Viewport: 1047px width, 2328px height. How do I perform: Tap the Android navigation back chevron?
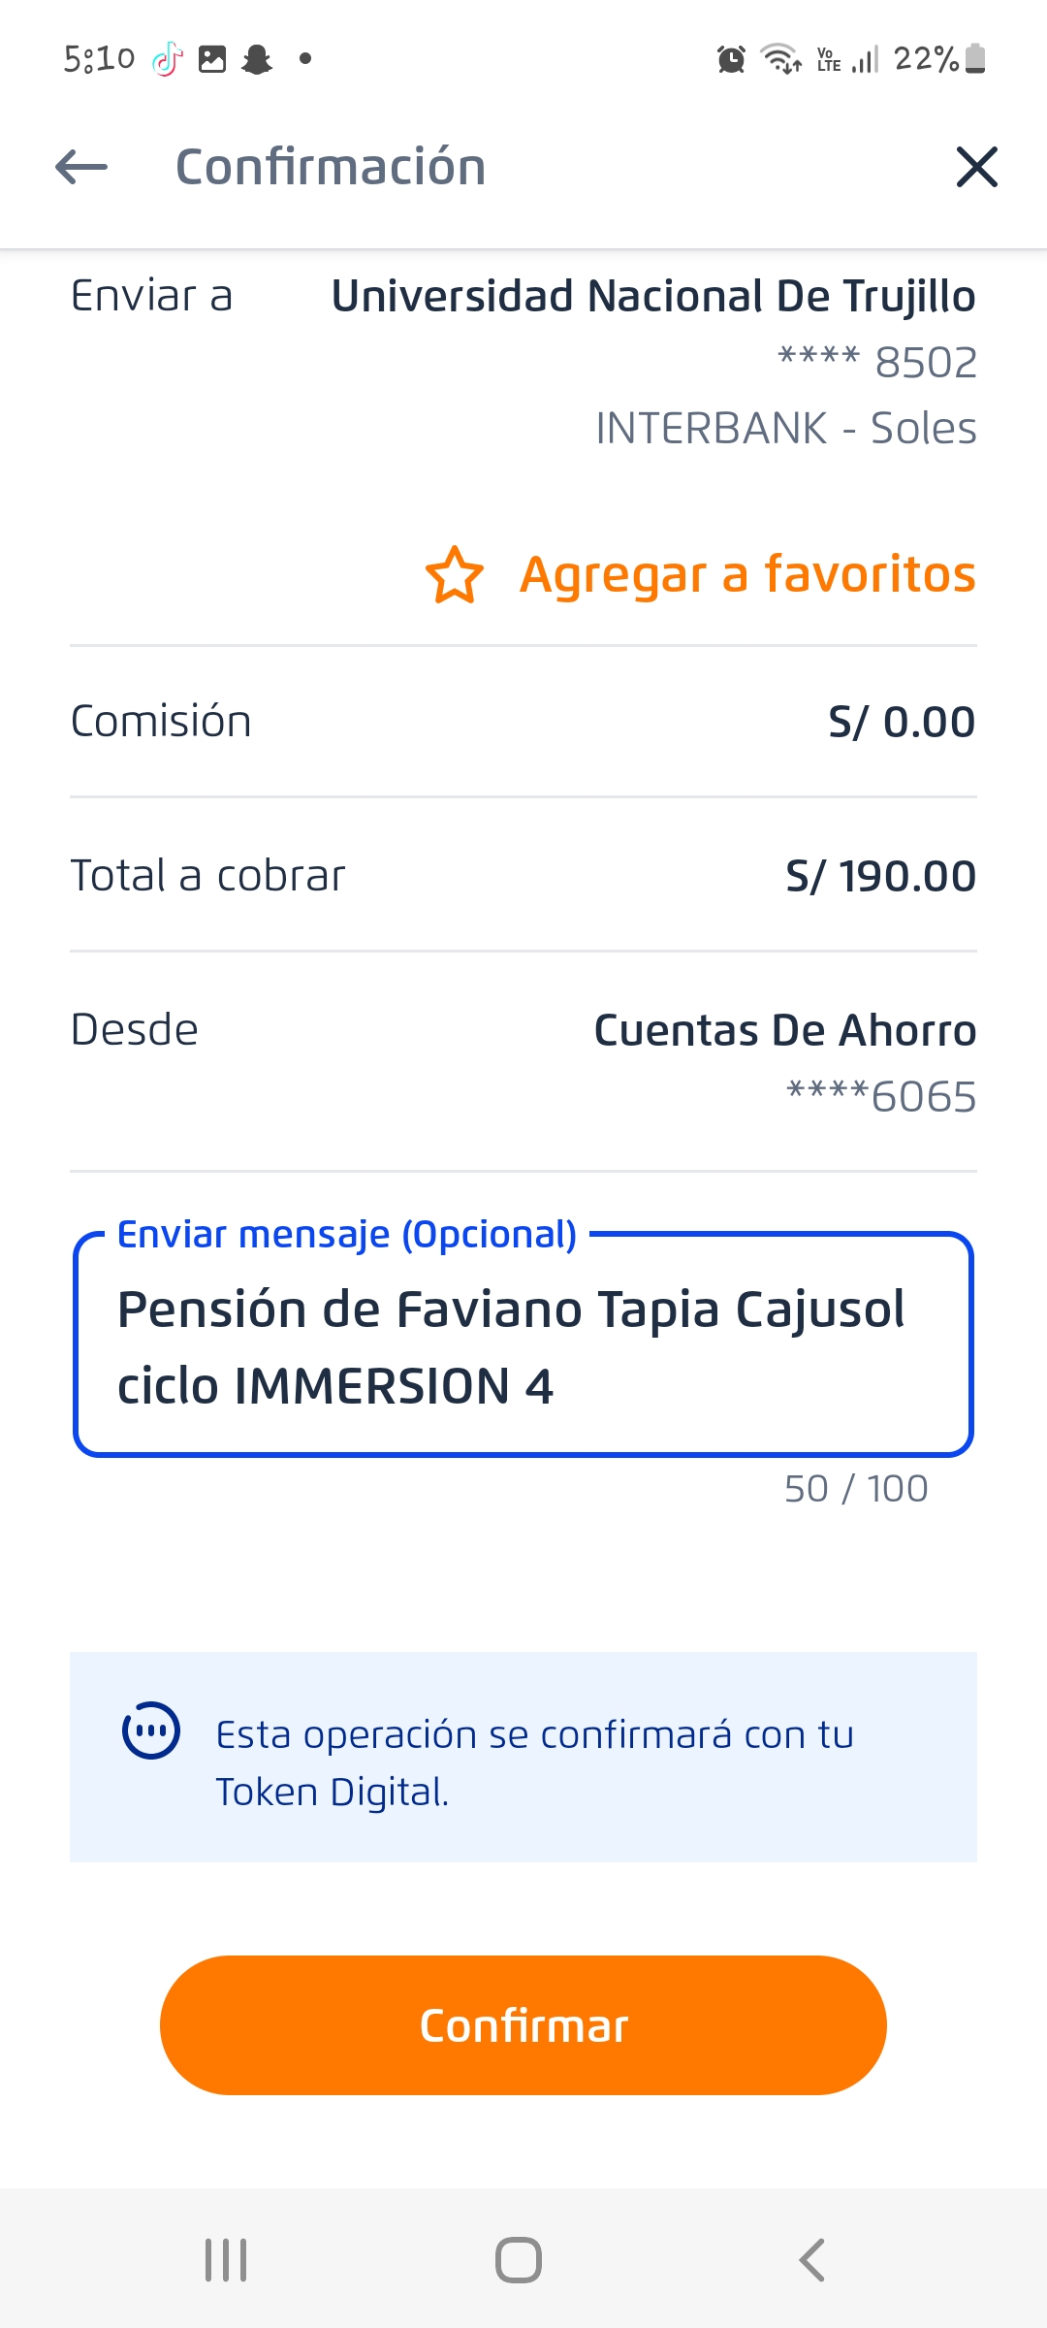812,2260
